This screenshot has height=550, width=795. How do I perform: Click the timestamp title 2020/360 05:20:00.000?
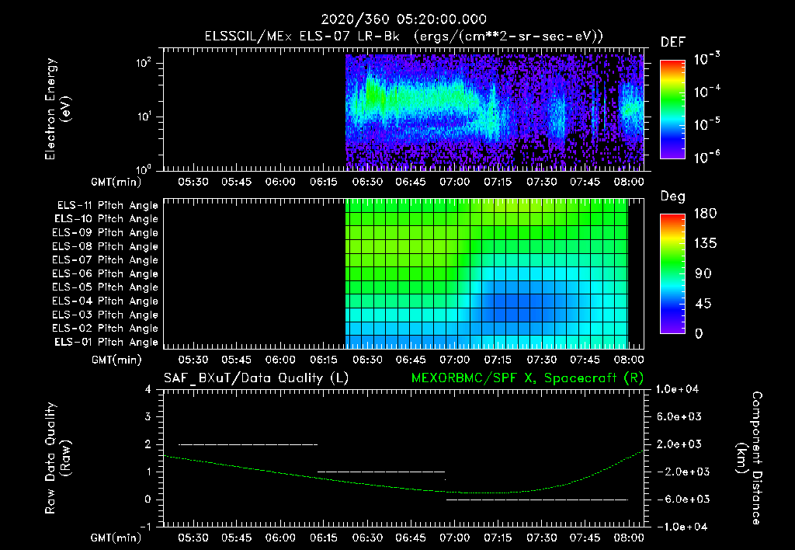(x=404, y=19)
